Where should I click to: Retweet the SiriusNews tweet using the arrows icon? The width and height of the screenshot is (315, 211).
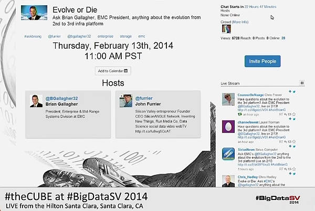pyautogui.click(x=290, y=169)
